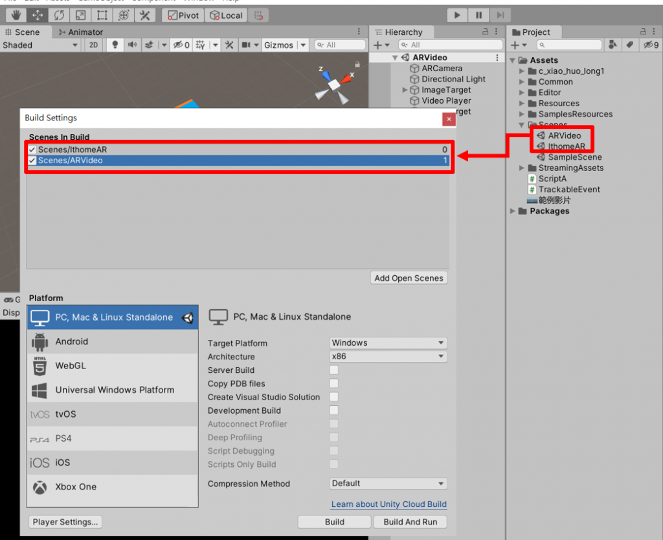Click the Project create plus button
This screenshot has height=540, width=663.
pyautogui.click(x=519, y=45)
